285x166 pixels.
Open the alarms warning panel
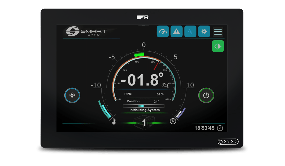pyautogui.click(x=176, y=31)
